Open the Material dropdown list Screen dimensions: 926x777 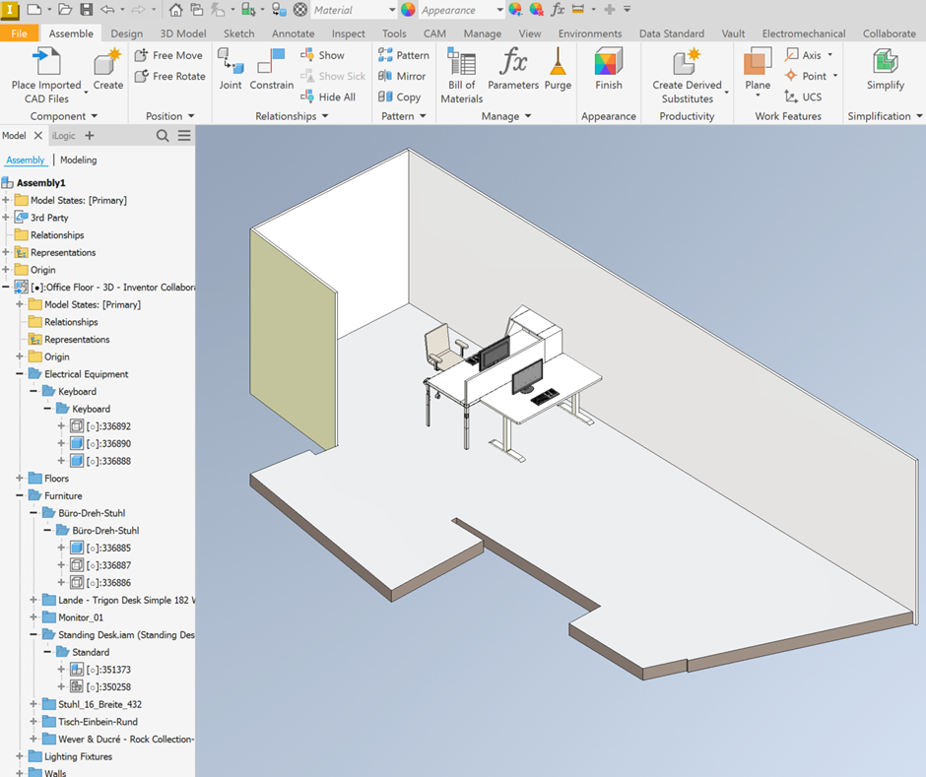pyautogui.click(x=392, y=10)
